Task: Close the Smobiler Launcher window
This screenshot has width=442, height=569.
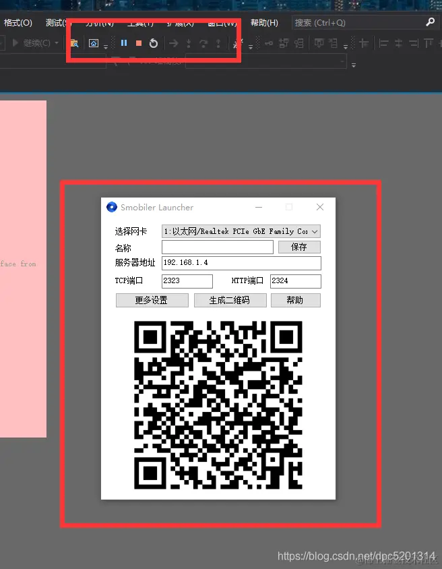Action: [320, 207]
